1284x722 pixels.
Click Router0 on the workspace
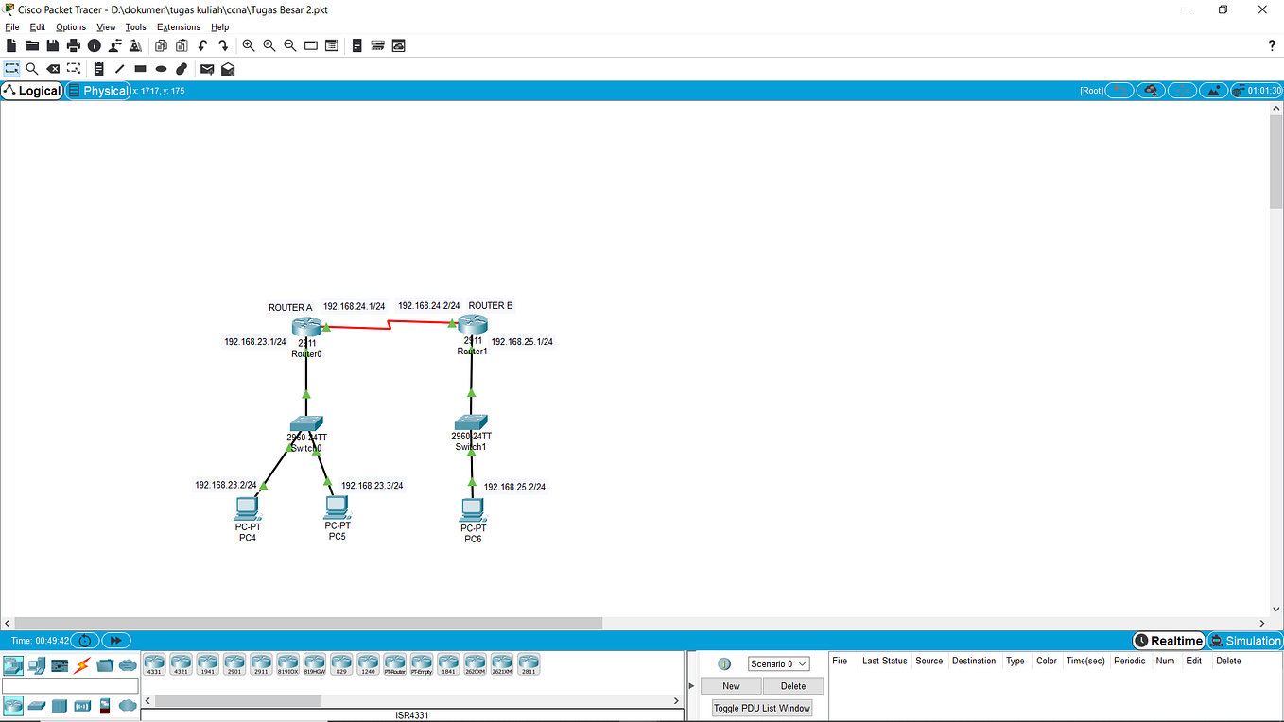(306, 330)
